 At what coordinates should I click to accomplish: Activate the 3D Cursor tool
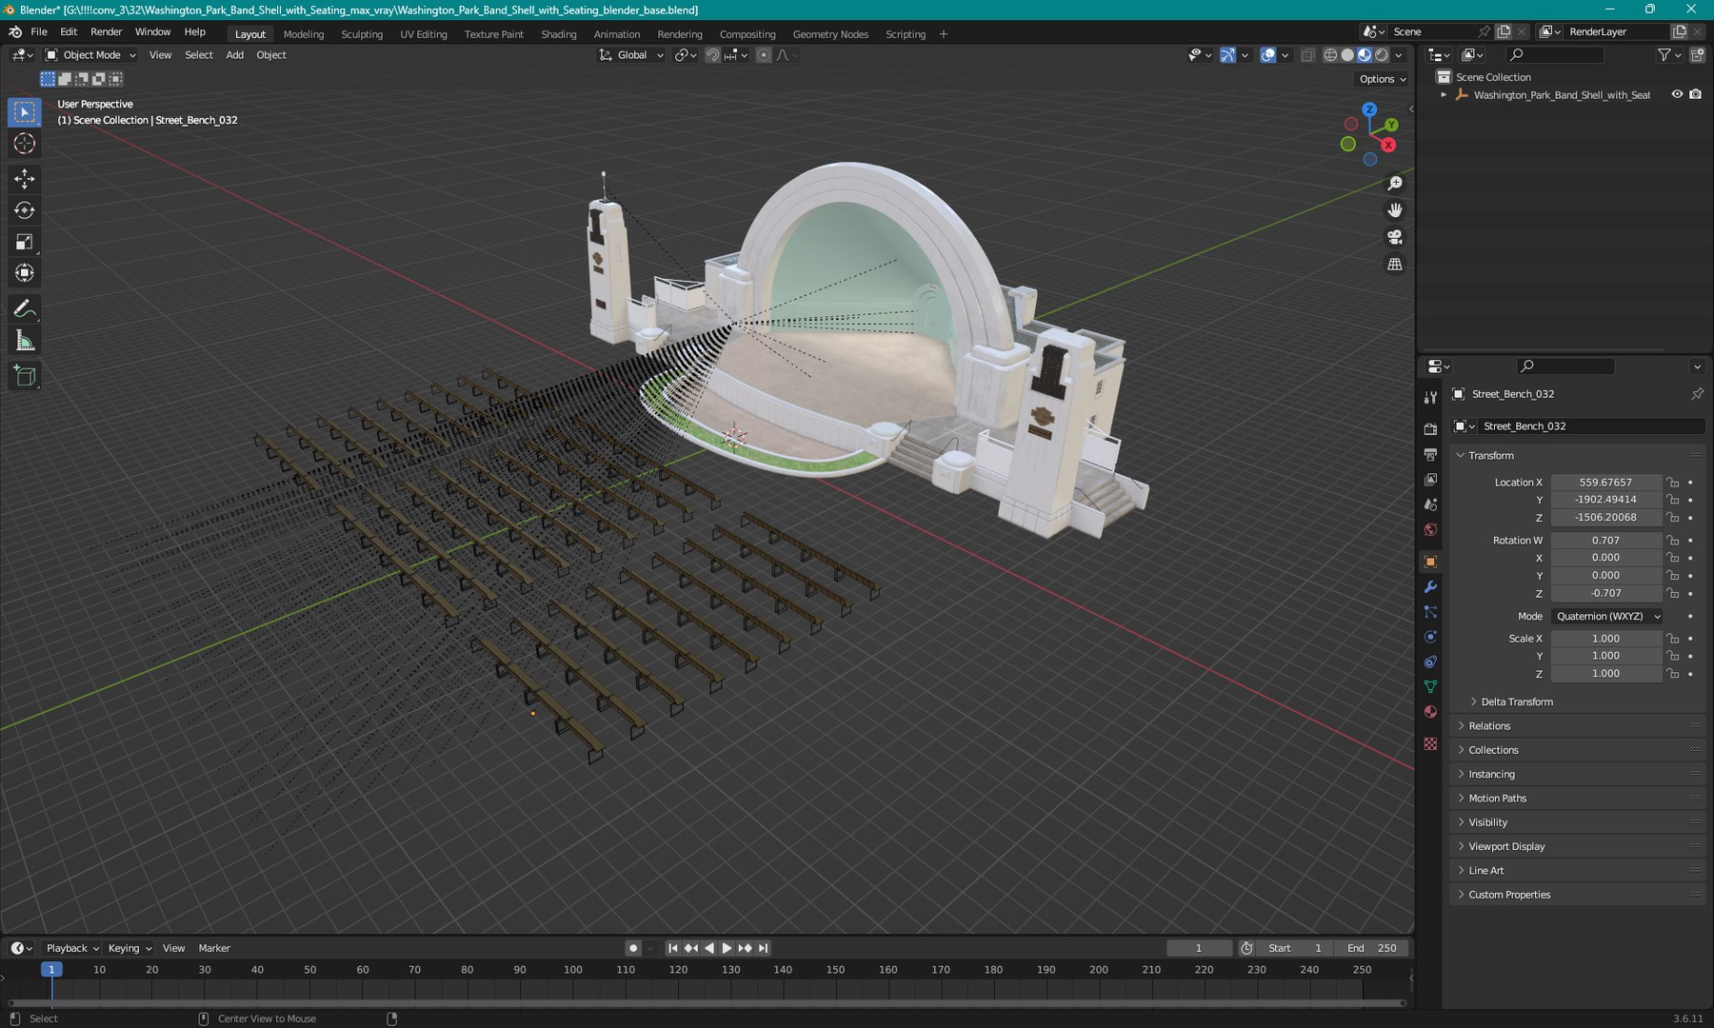[25, 144]
